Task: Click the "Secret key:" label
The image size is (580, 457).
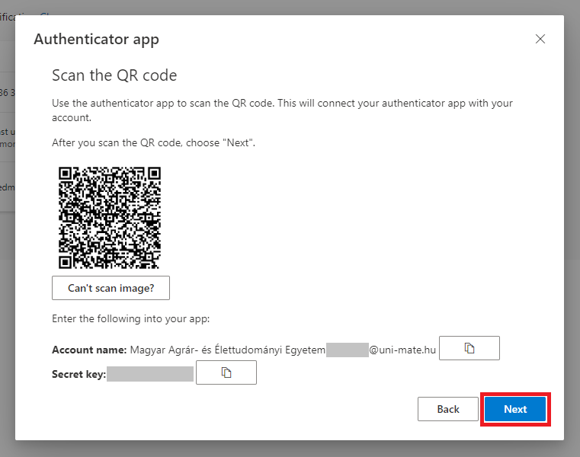Action: tap(78, 374)
